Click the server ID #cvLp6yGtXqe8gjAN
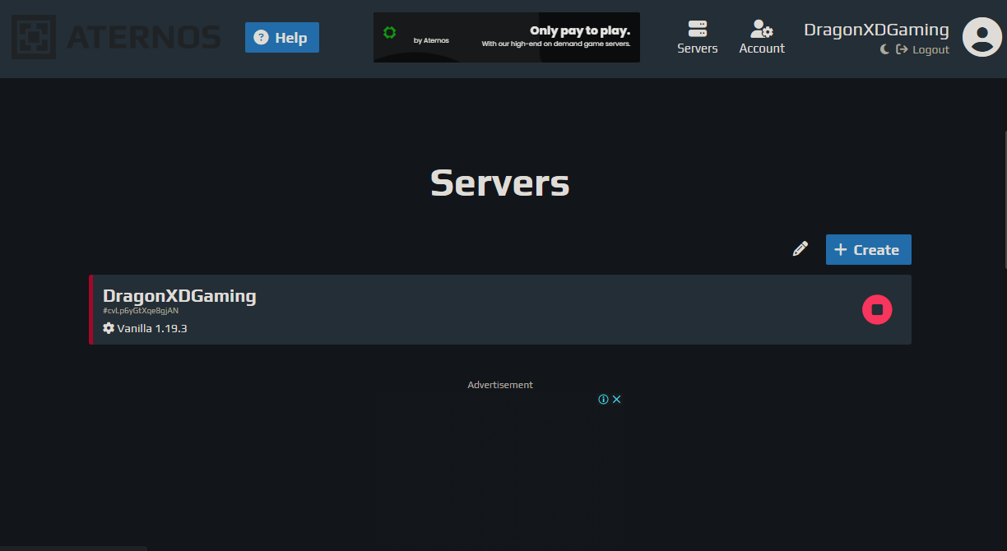 click(141, 311)
